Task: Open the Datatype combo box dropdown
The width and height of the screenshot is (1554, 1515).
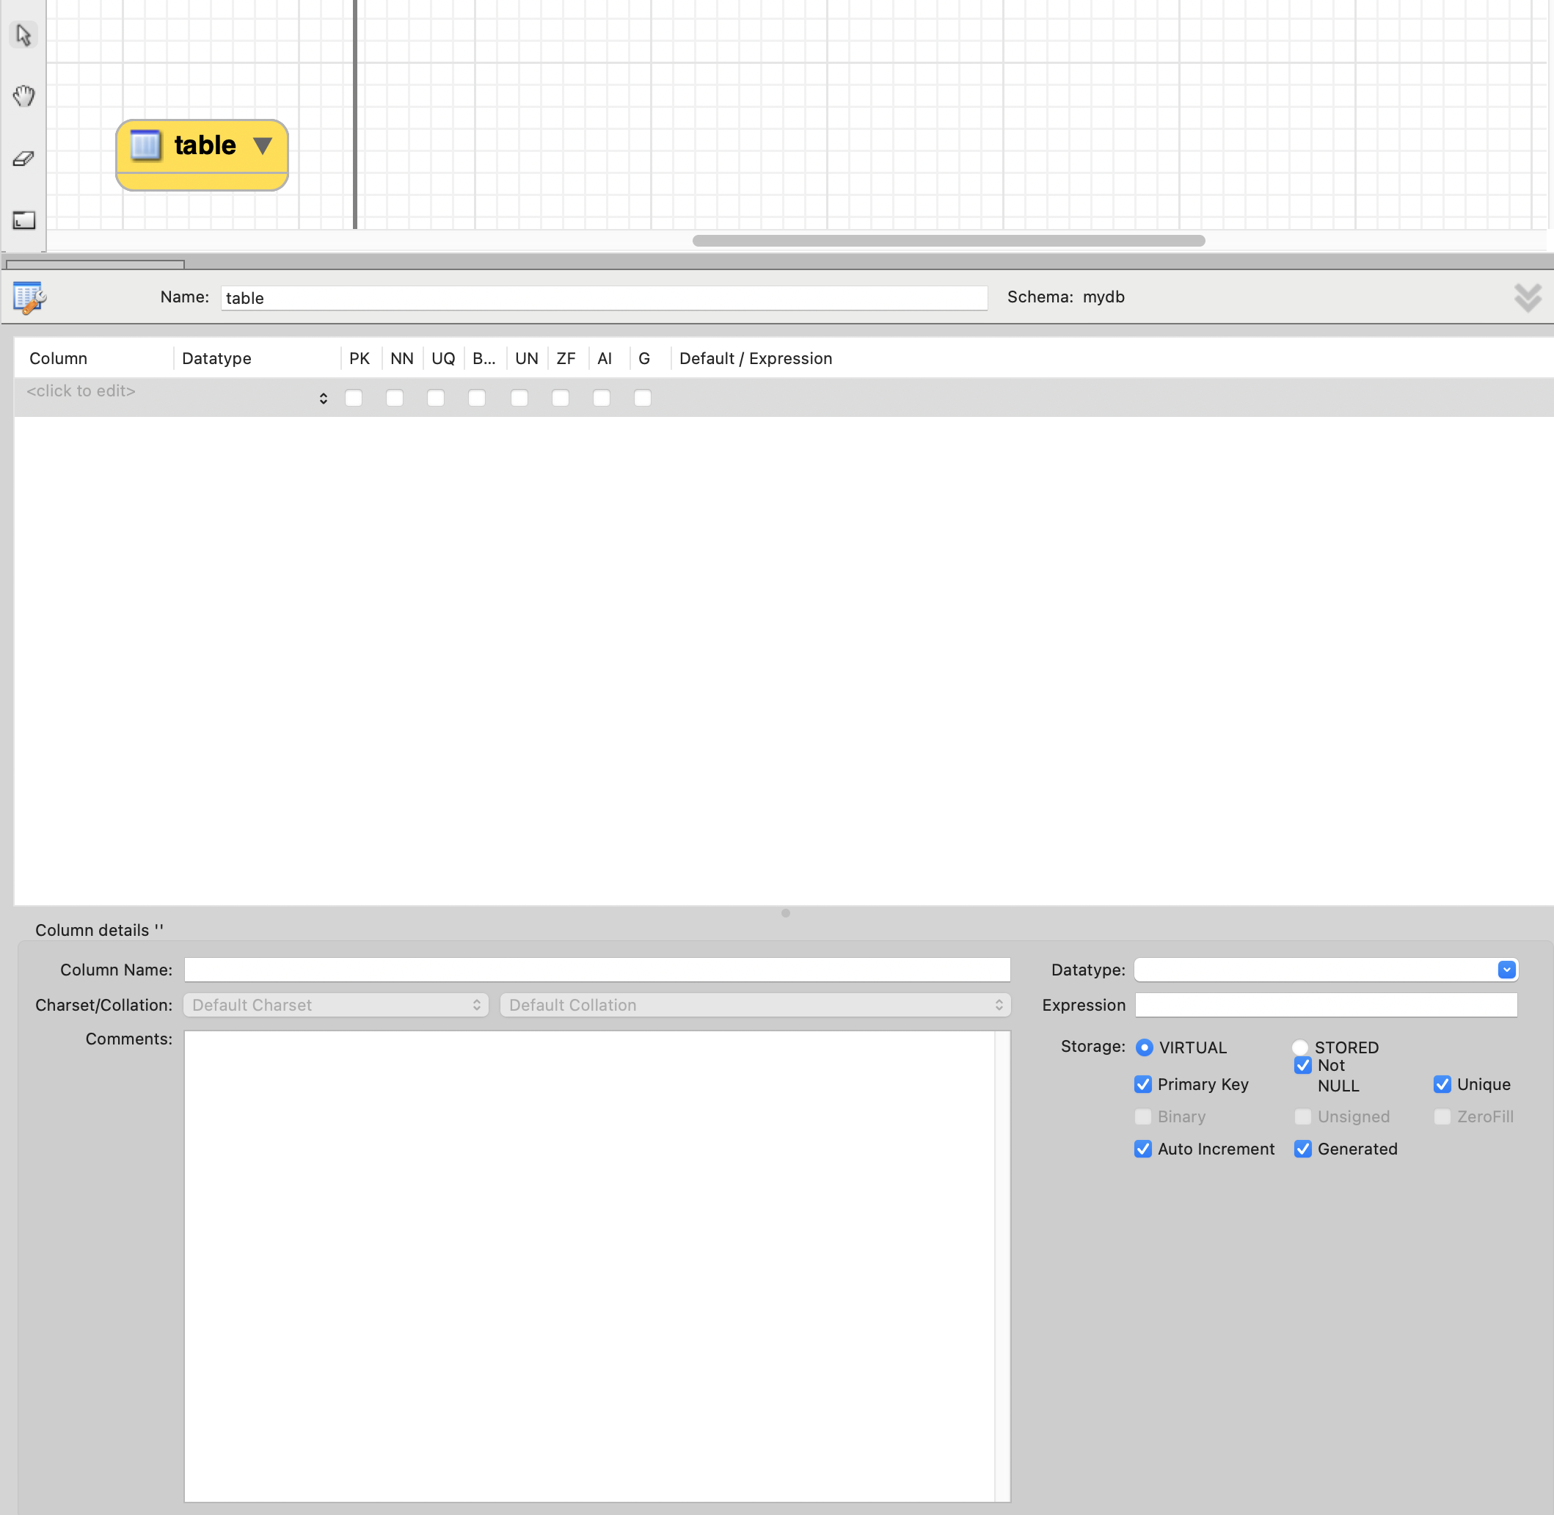Action: tap(1506, 970)
